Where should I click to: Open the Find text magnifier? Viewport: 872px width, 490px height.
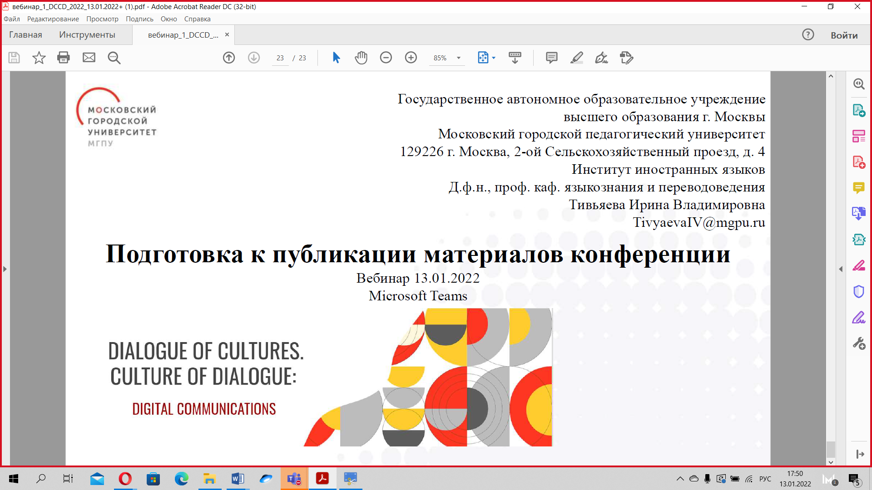(114, 58)
